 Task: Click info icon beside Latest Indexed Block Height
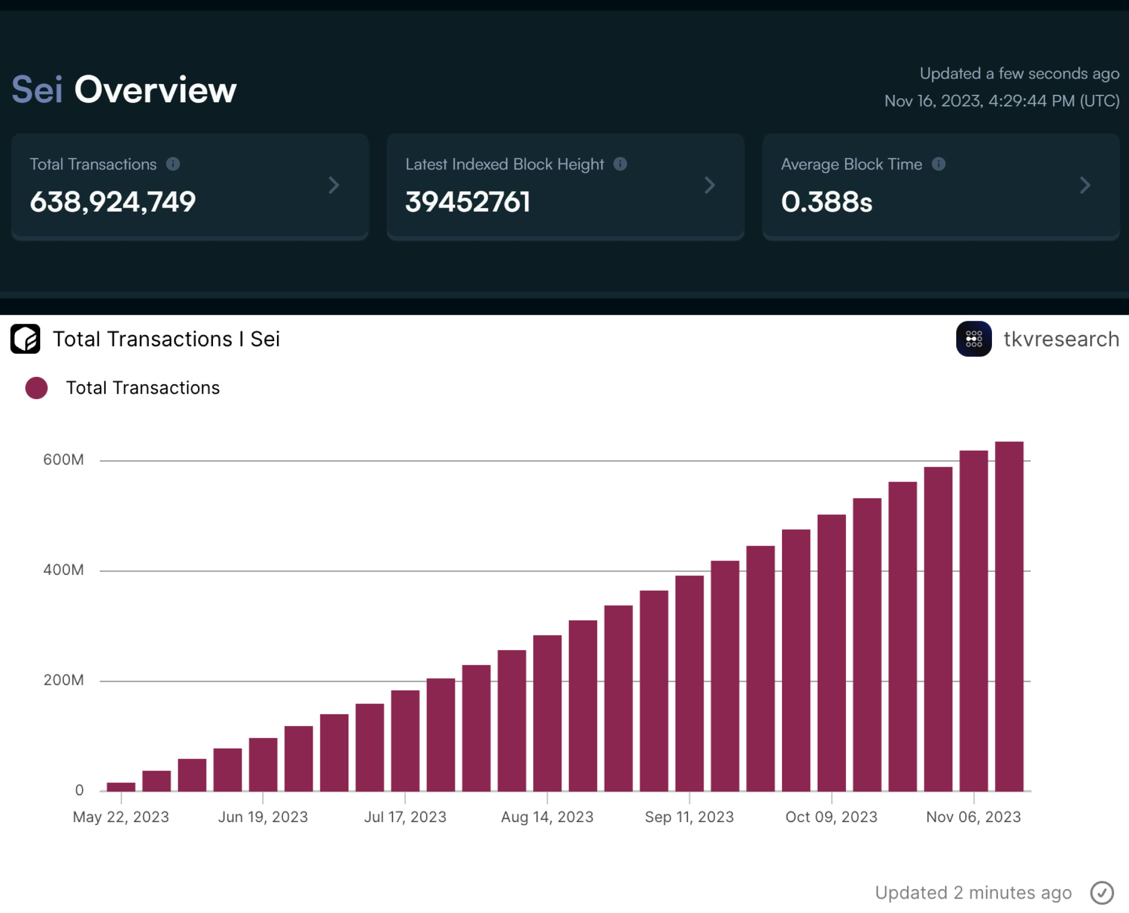(621, 164)
